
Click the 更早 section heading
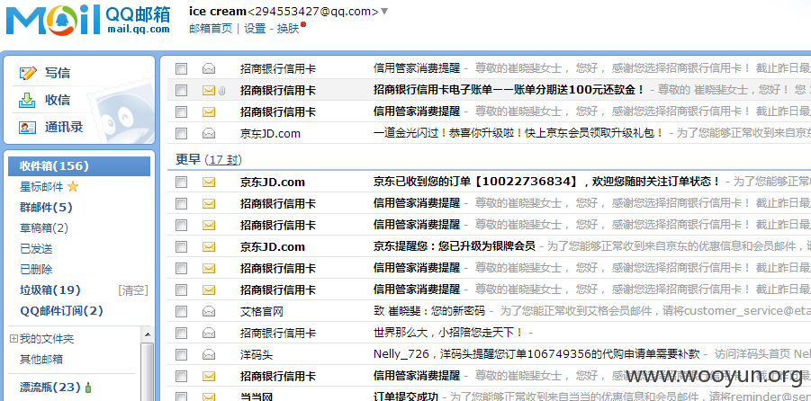(x=188, y=160)
